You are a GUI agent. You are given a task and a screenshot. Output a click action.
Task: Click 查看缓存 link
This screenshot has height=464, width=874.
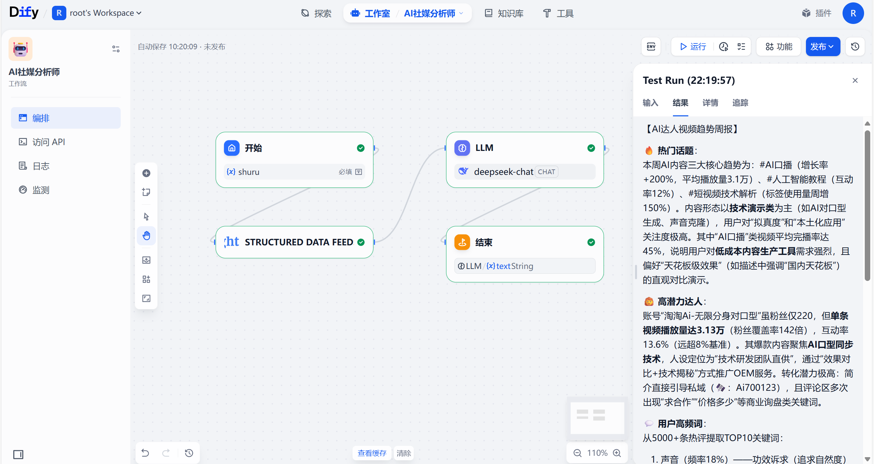372,453
